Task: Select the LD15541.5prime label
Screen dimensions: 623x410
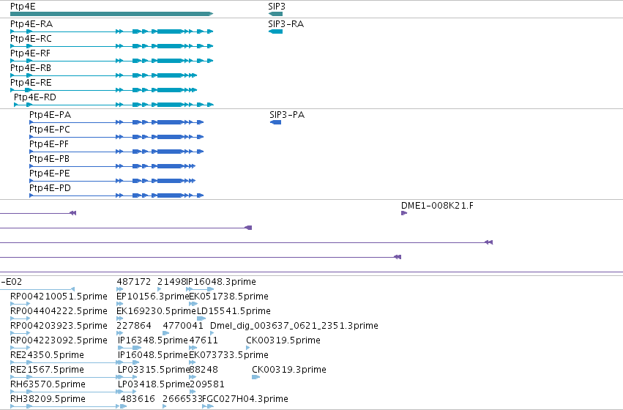Action: coord(234,310)
